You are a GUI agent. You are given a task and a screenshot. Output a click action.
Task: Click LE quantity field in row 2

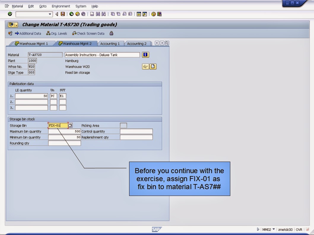coord(31,102)
